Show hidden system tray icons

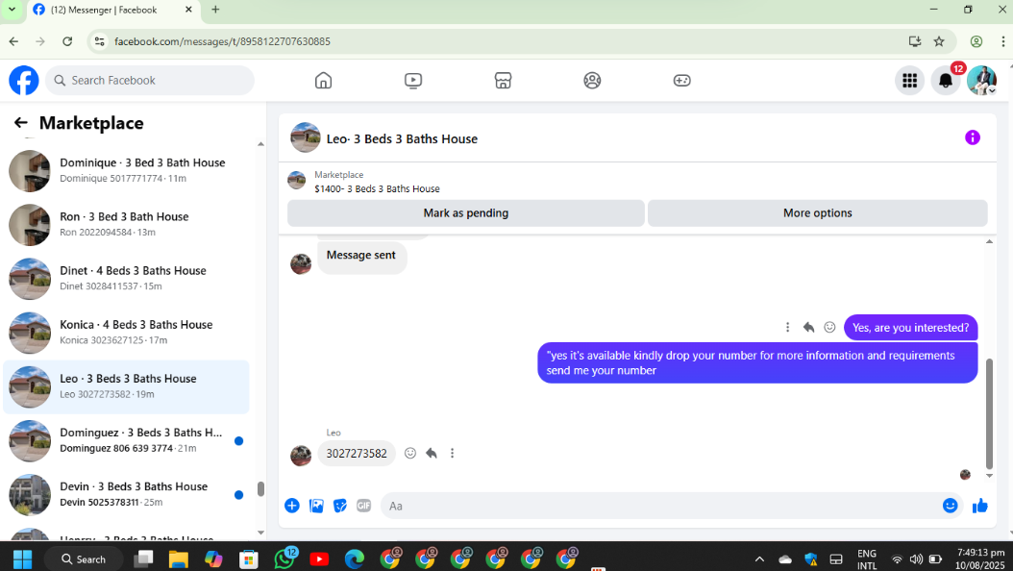pos(759,559)
